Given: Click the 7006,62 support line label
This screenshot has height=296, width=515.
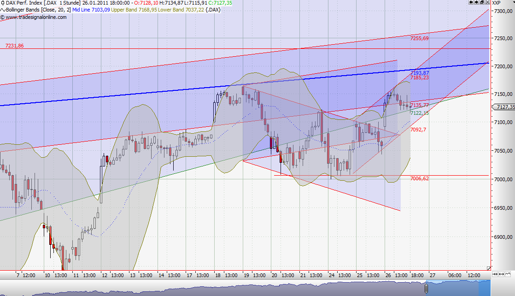Looking at the screenshot, I should tap(418, 178).
